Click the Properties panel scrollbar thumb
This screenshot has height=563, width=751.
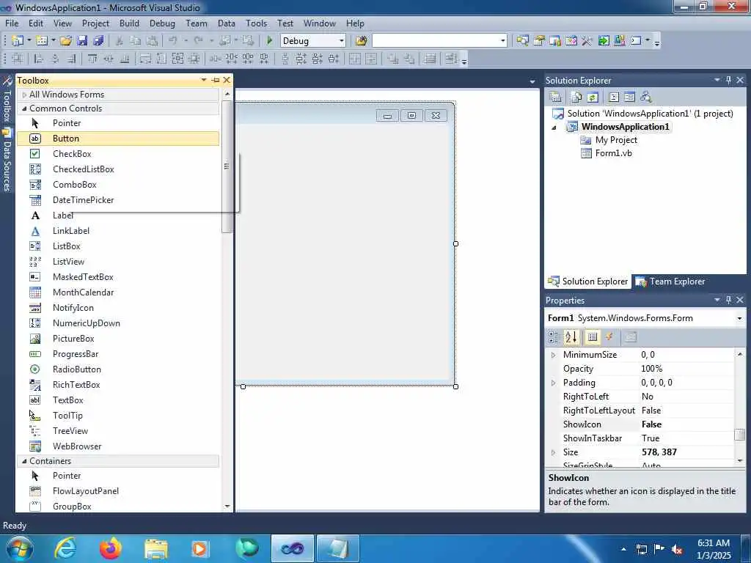[740, 435]
